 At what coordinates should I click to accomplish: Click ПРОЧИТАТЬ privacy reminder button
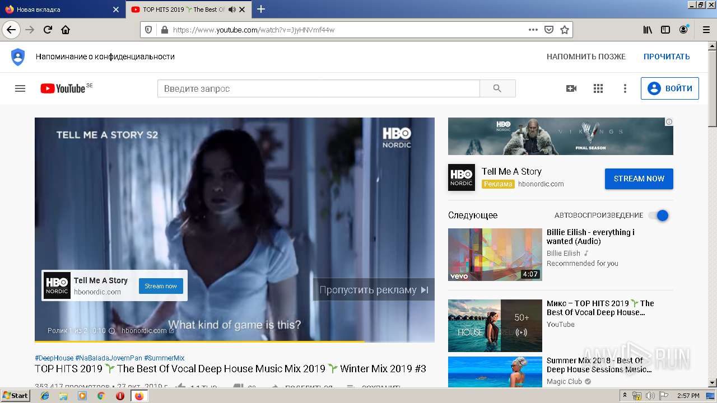[x=667, y=57]
